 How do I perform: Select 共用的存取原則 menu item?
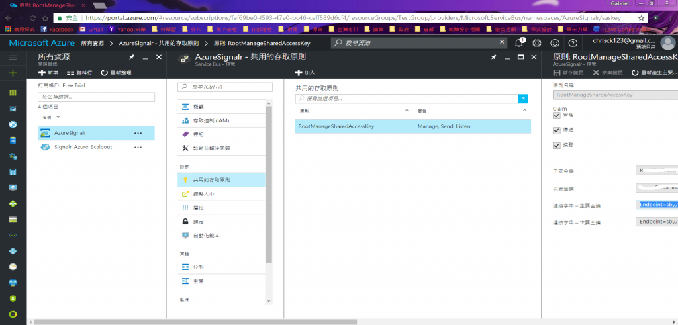[221, 180]
